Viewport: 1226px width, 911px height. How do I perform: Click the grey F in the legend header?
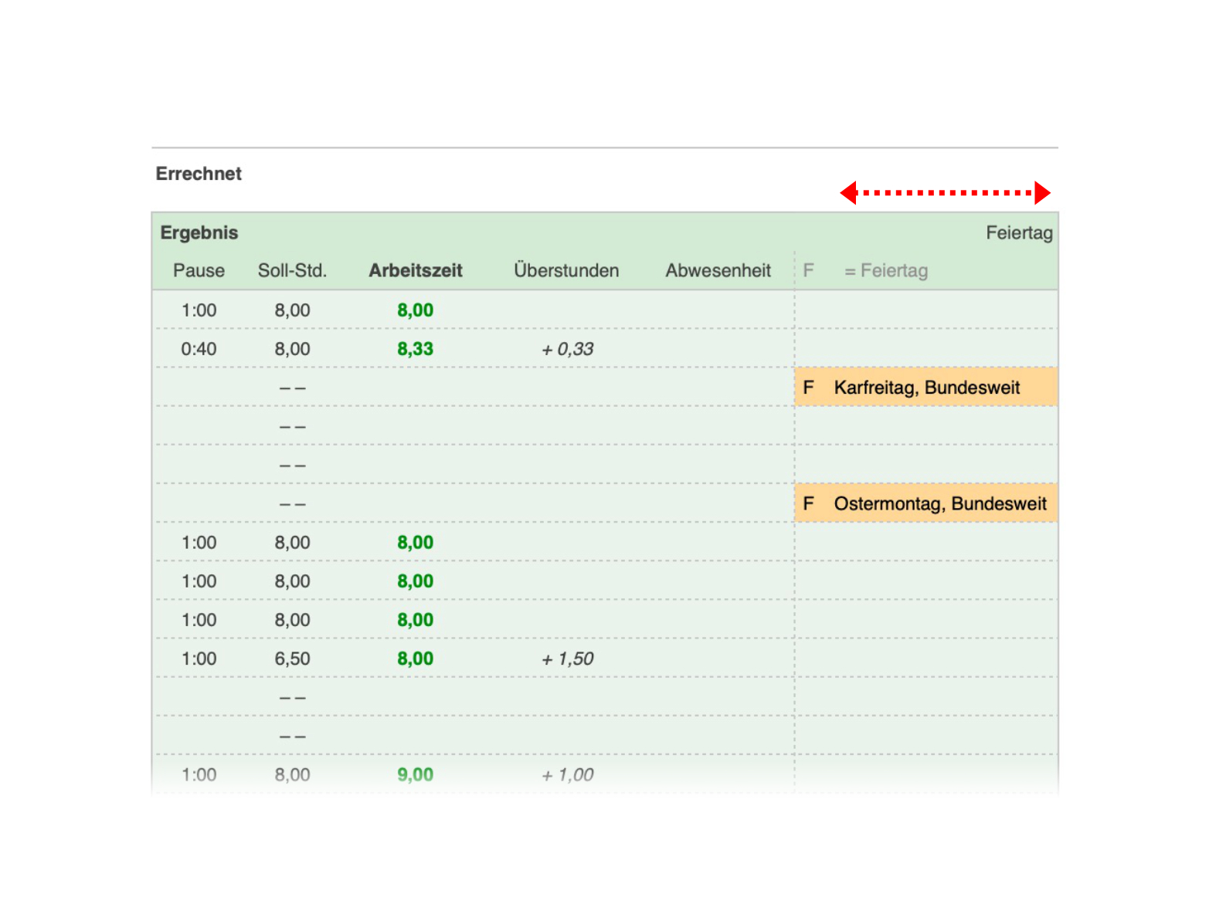(808, 271)
